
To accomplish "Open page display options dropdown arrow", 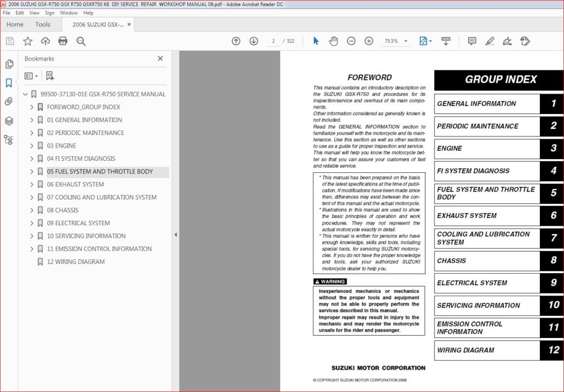I will coord(431,41).
